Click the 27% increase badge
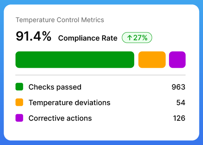Viewport: 203px width, 145px height. click(x=137, y=38)
